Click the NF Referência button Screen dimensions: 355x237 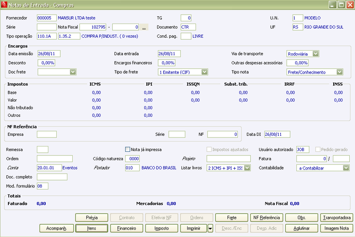point(267,218)
